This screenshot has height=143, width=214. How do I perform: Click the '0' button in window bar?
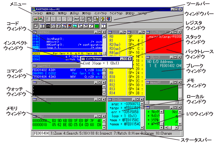(42, 26)
